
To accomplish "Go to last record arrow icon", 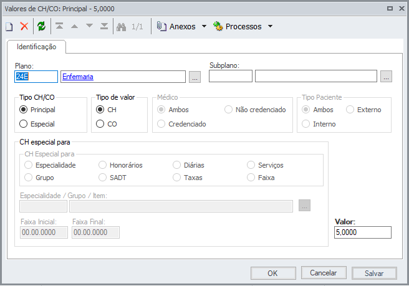I will click(x=104, y=27).
